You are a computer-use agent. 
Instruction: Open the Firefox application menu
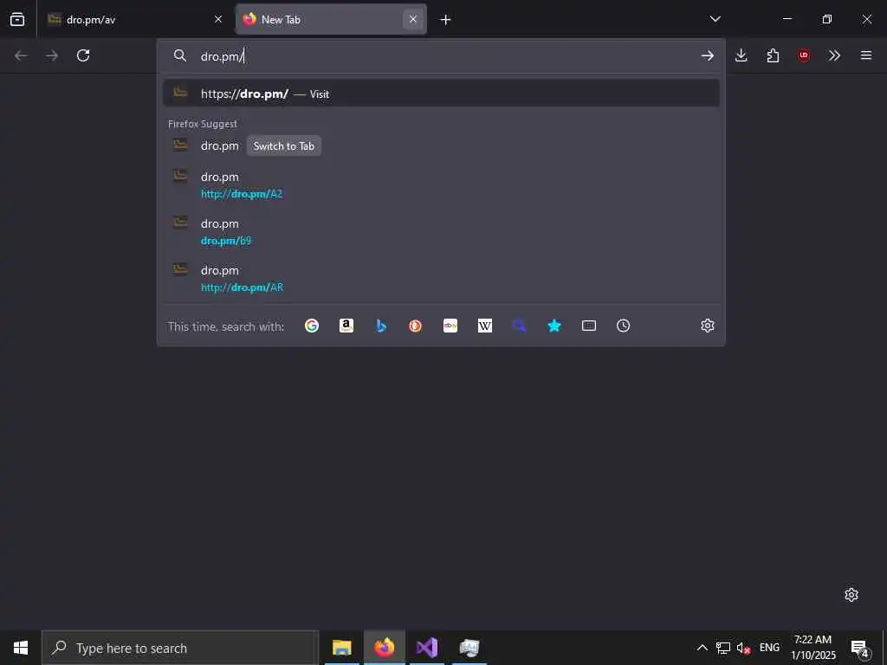[x=866, y=55]
